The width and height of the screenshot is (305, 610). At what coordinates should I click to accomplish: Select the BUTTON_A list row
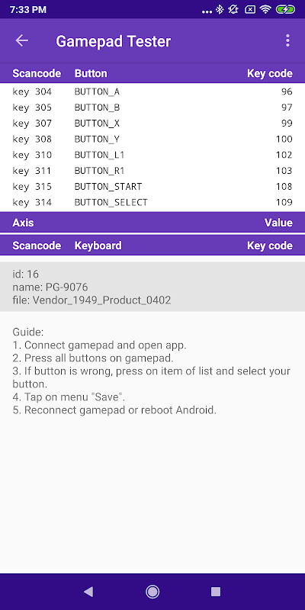click(x=152, y=91)
